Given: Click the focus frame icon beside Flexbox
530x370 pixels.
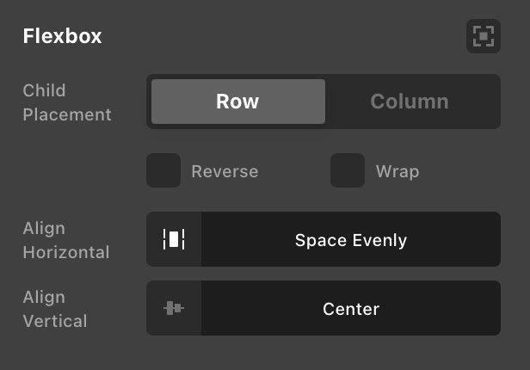Looking at the screenshot, I should click(x=484, y=36).
